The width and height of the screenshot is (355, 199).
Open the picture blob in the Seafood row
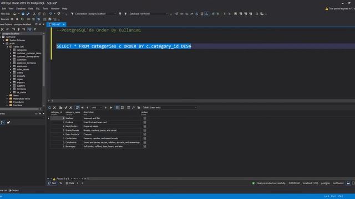click(x=145, y=118)
